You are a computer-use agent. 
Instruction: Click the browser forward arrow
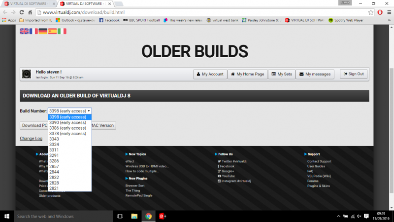coord(13,12)
